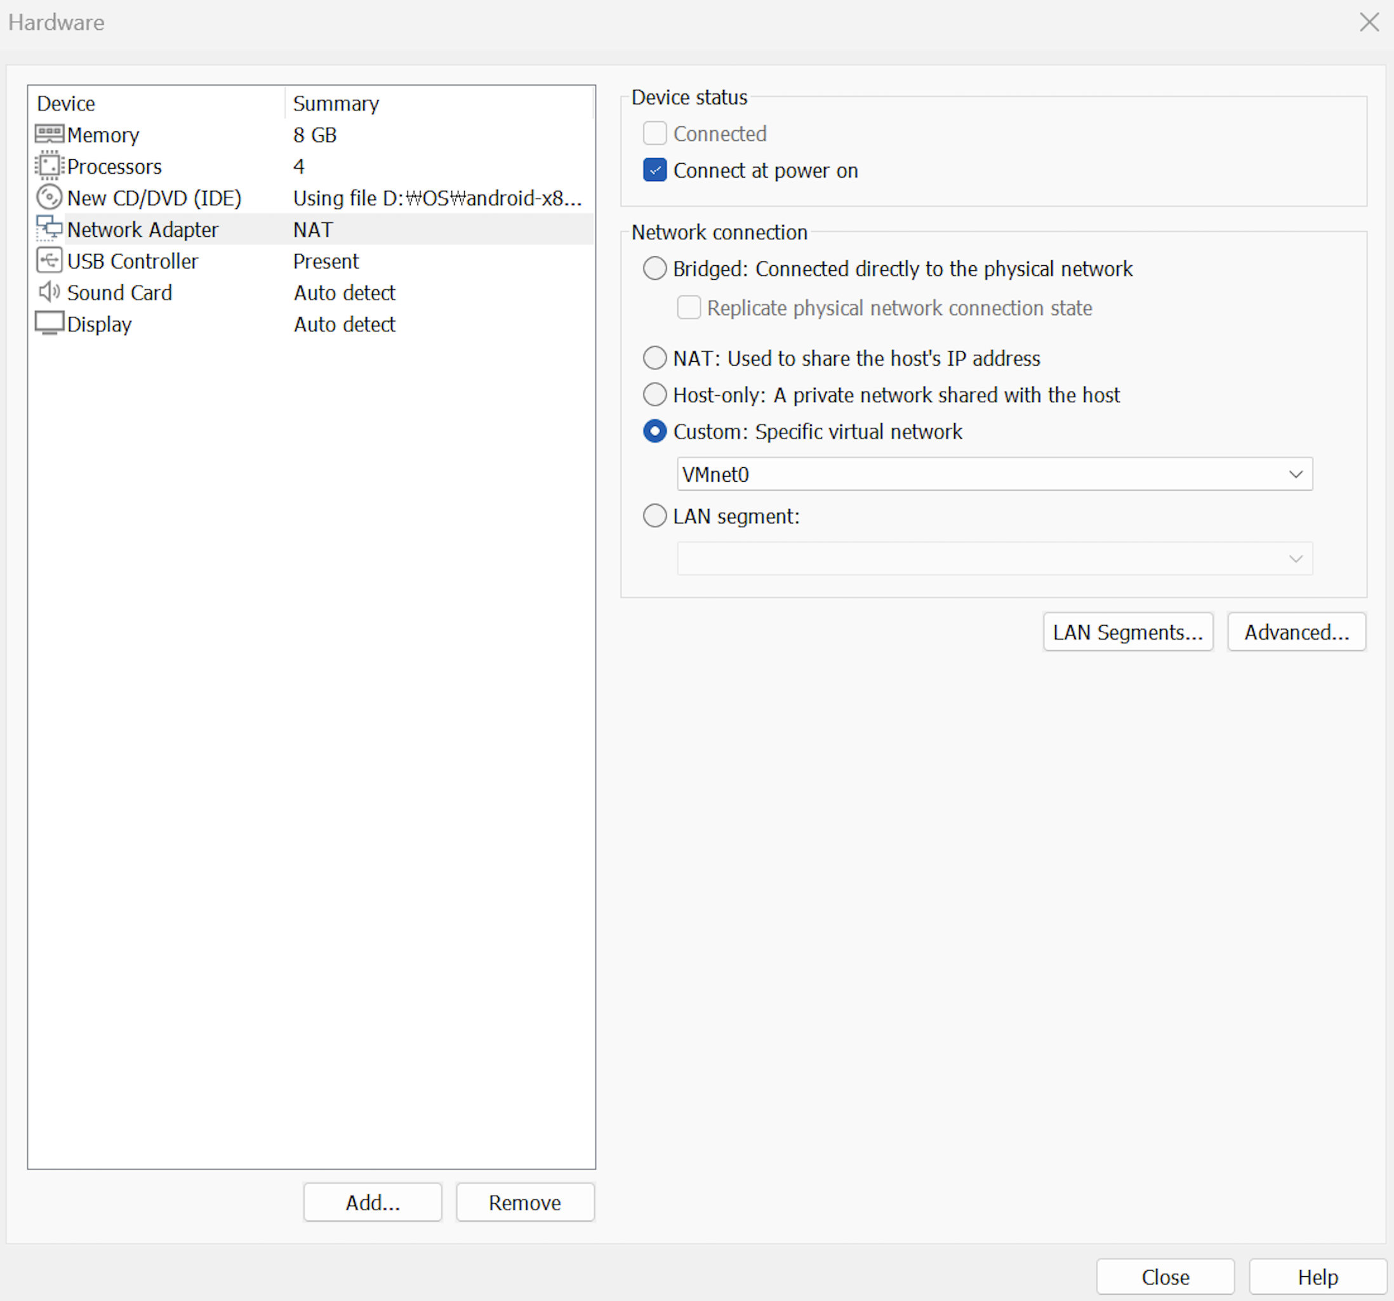The height and width of the screenshot is (1301, 1394).
Task: Open the LAN Segments dialog
Action: [1127, 632]
